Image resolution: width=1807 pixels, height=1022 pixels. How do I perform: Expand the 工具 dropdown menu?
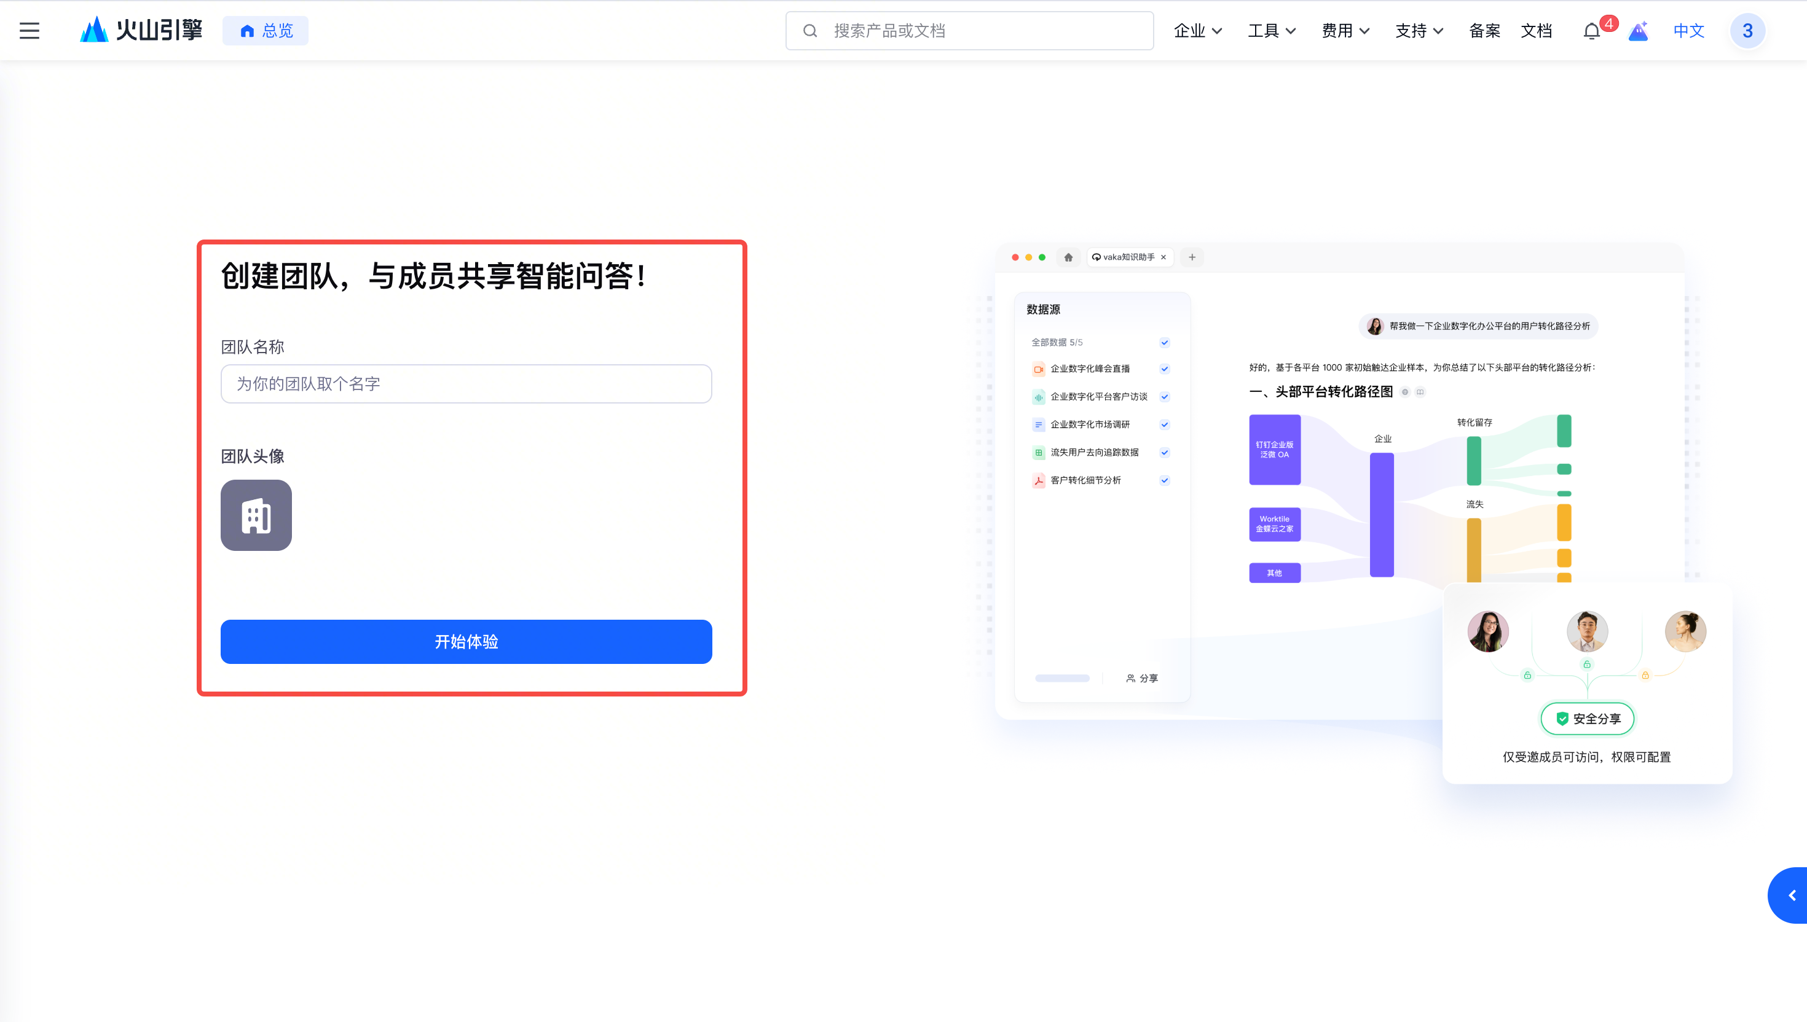tap(1272, 31)
